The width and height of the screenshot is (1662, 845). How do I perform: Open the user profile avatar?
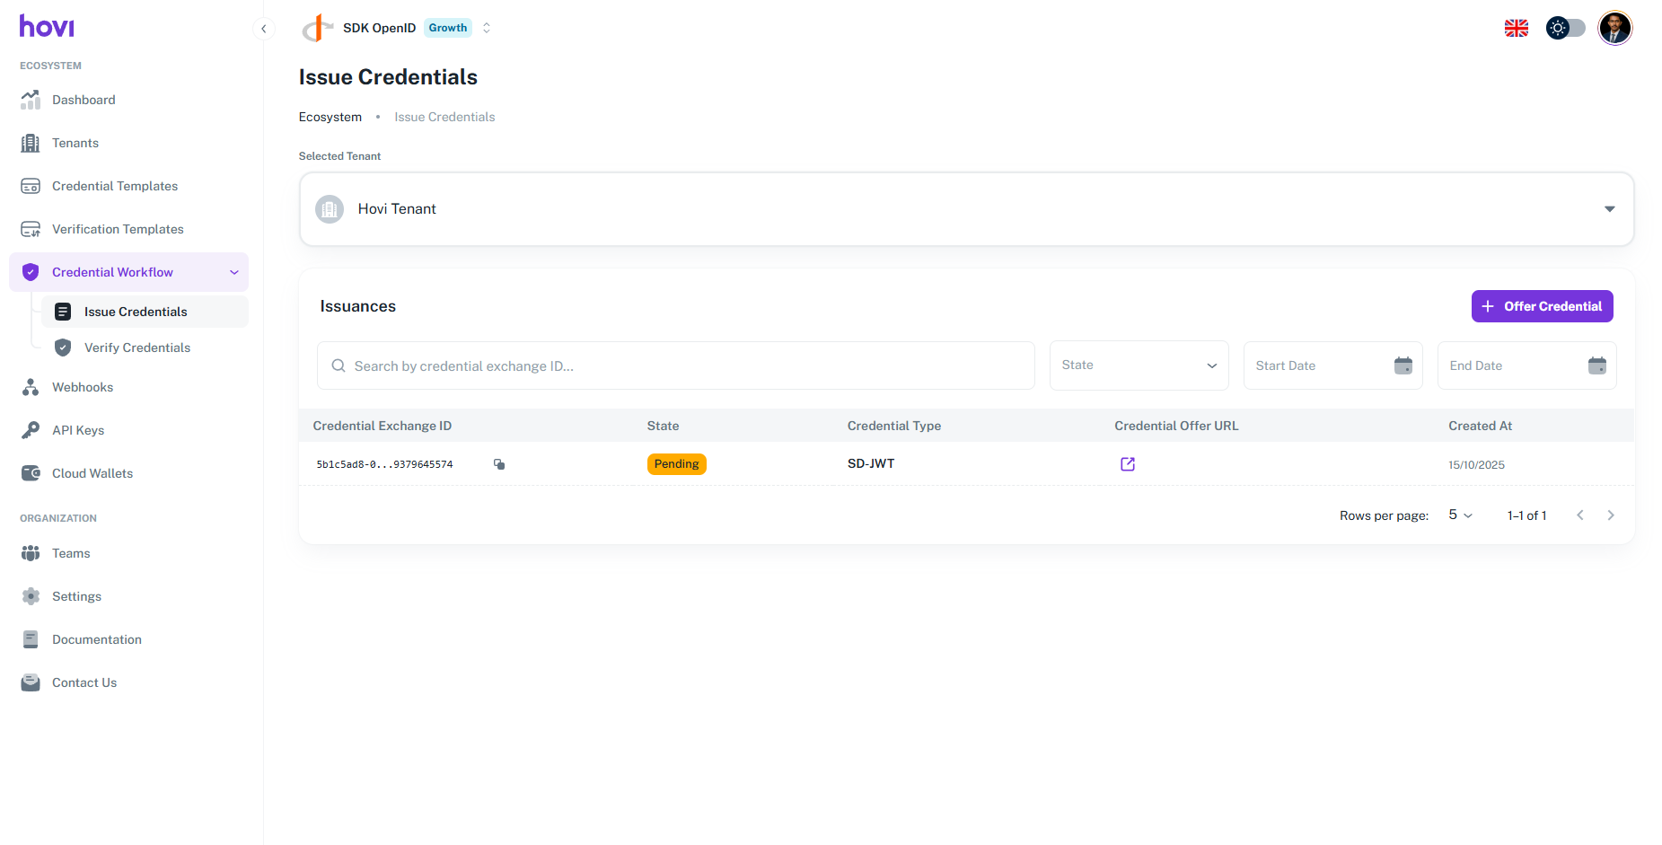point(1614,29)
